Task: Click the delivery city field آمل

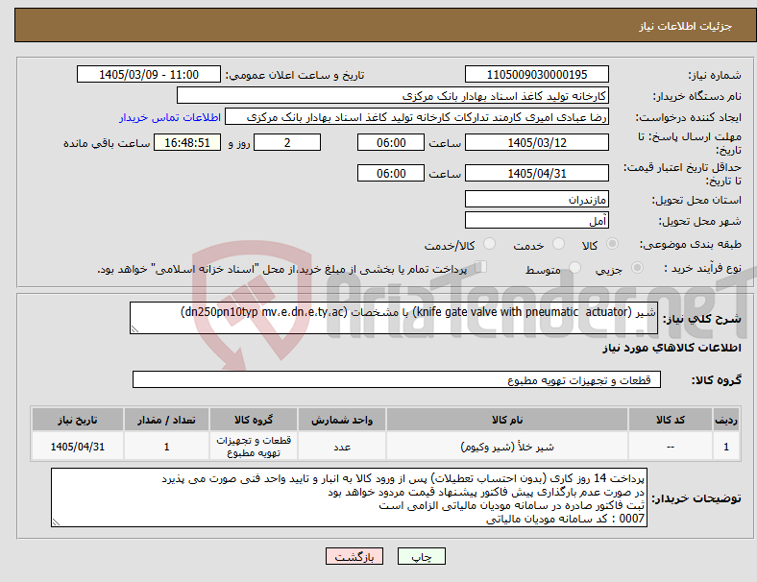Action: [536, 221]
